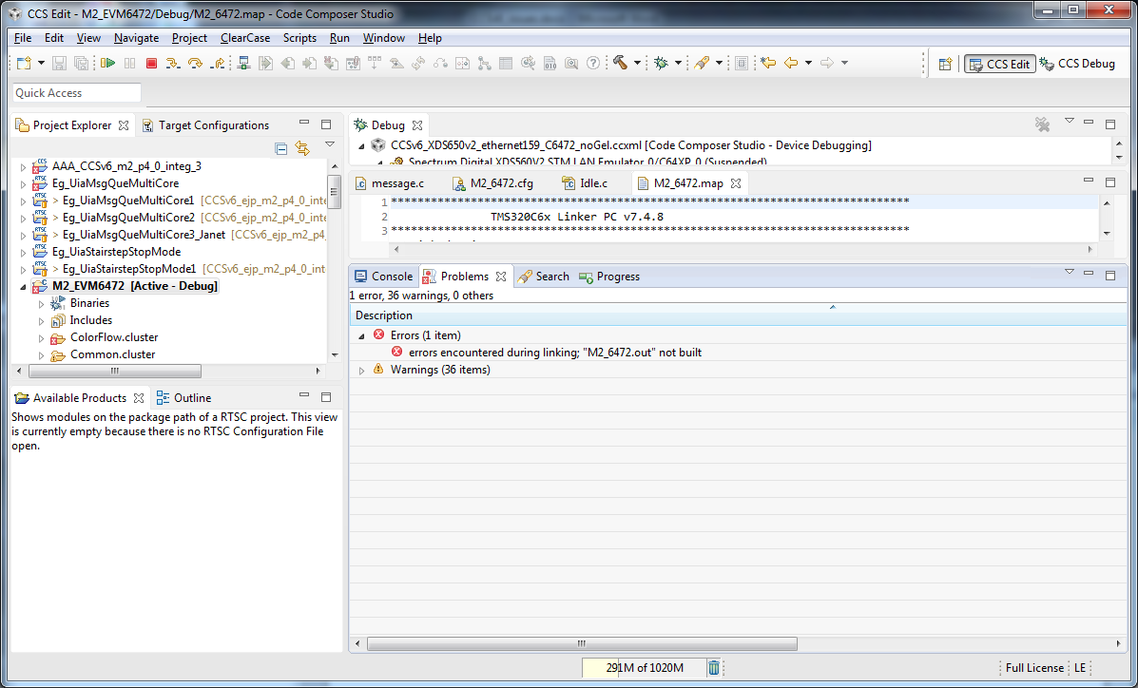
Task: Select Eg_UiaStairstepStopMode project
Action: click(x=116, y=252)
